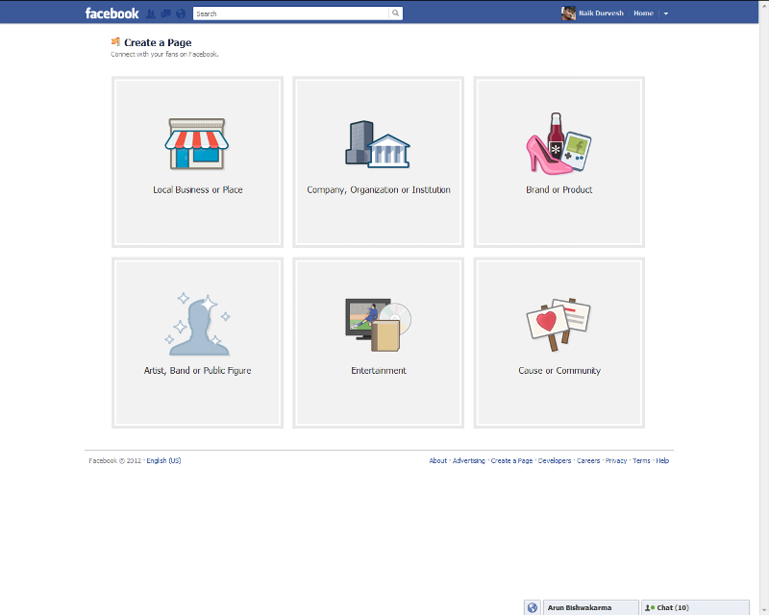Change language via English (US) link

tap(163, 460)
